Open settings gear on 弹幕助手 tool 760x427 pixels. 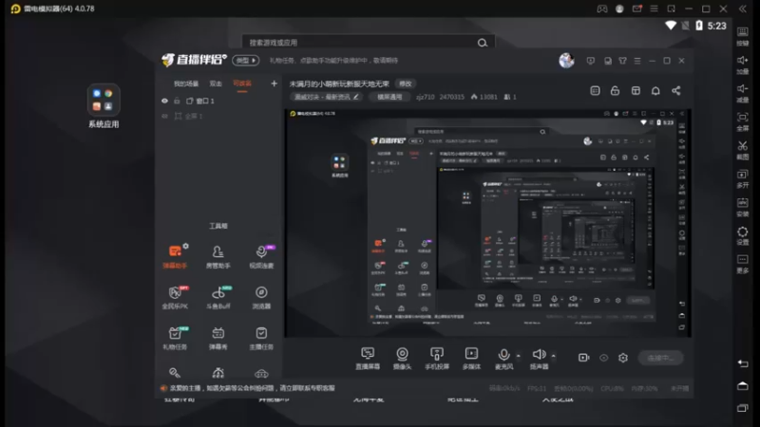(x=185, y=246)
